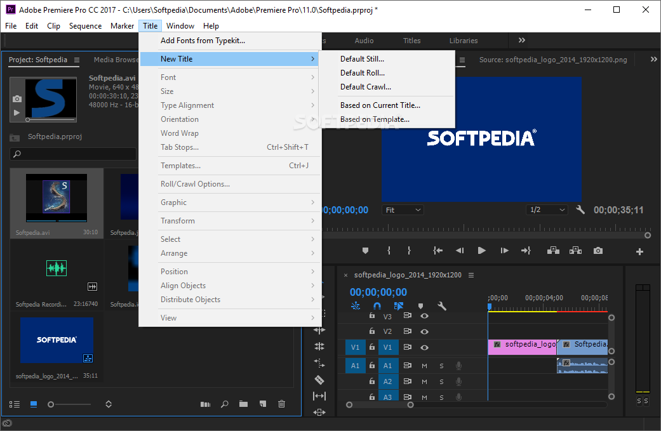Click the Insert edit icon

[x=553, y=251]
